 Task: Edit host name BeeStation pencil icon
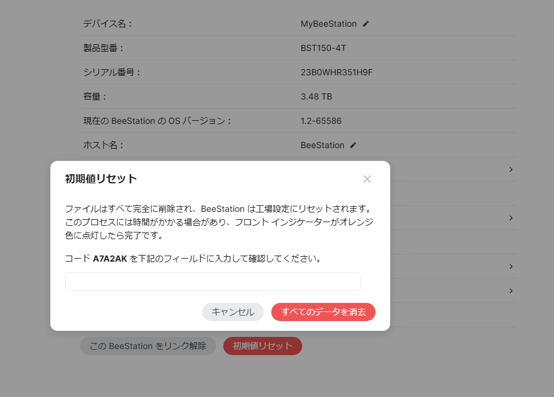pyautogui.click(x=353, y=145)
